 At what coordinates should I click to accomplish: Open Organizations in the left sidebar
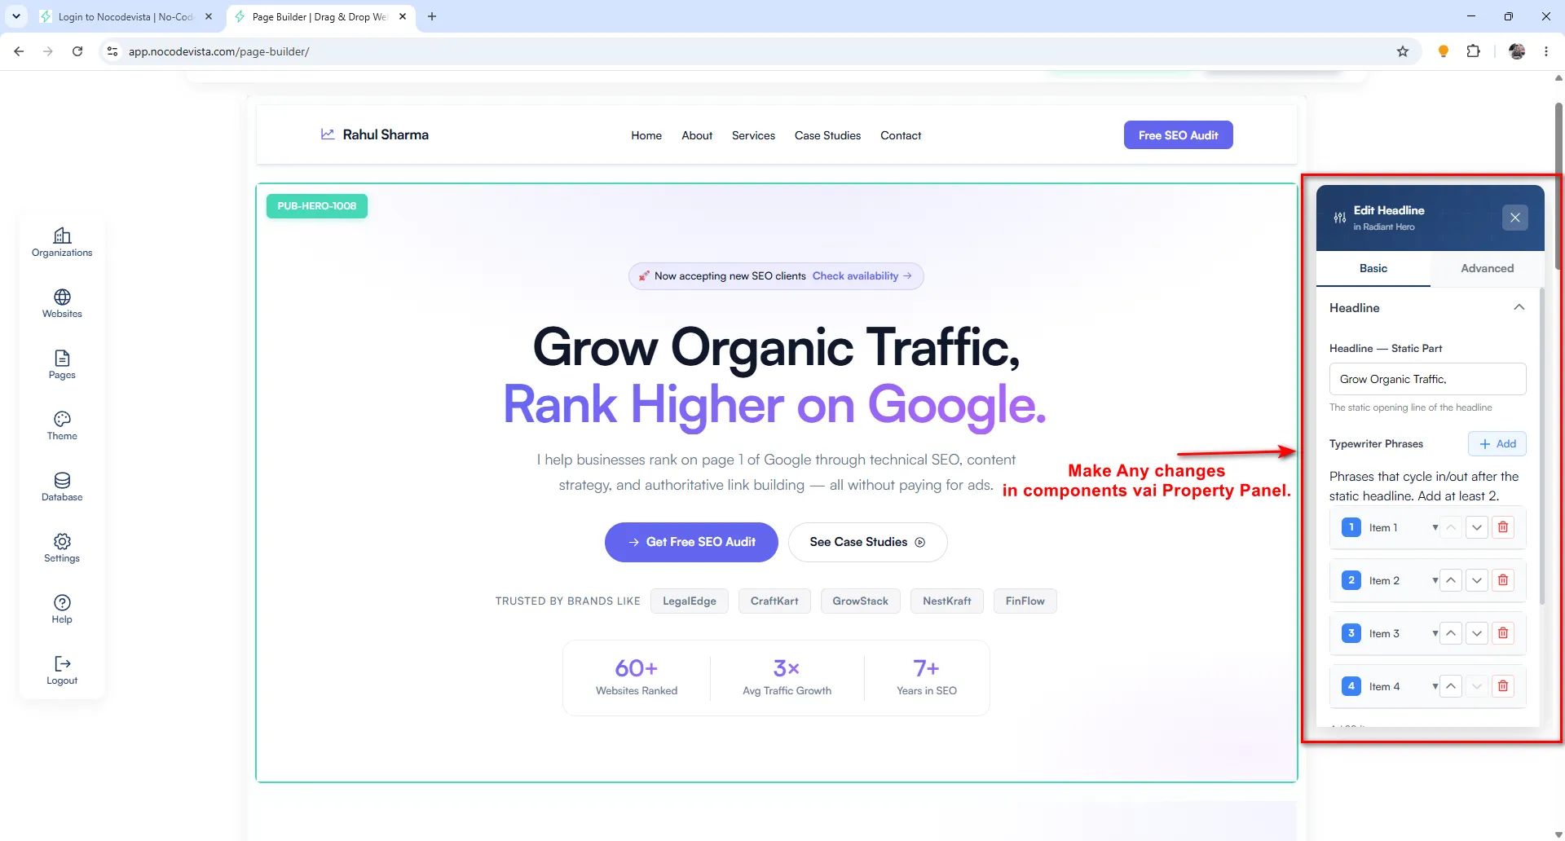point(62,242)
